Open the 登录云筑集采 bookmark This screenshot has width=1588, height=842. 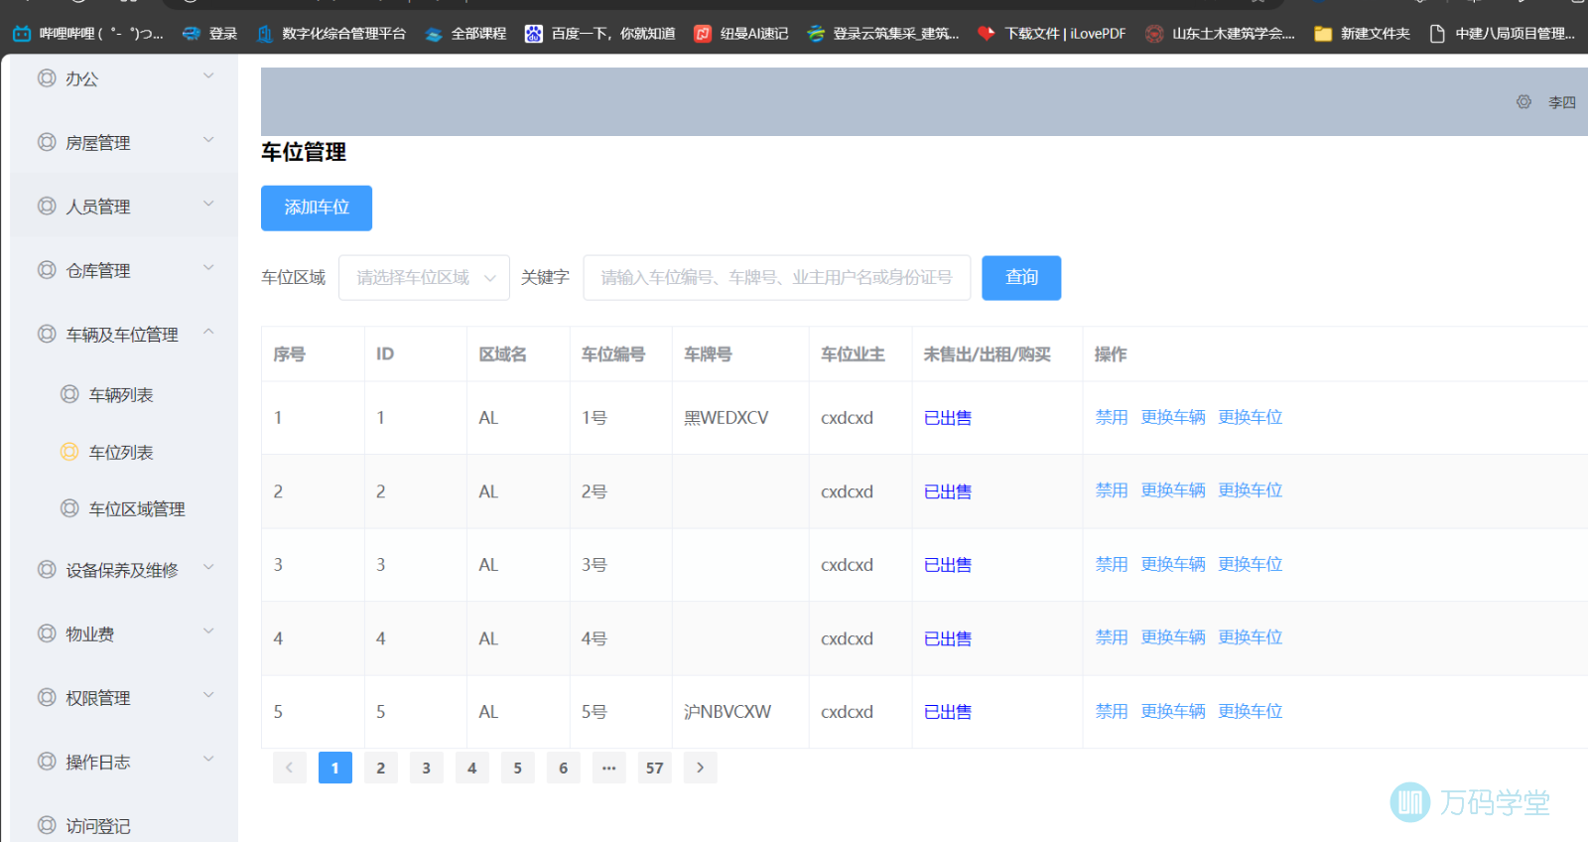coord(882,34)
